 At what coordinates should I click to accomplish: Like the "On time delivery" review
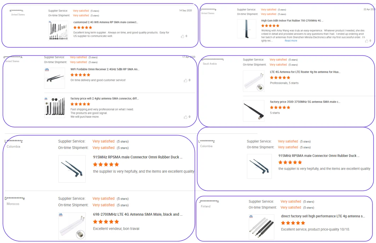click(x=186, y=81)
